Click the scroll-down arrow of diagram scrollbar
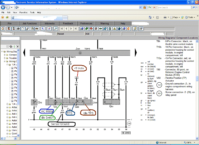 197,138
